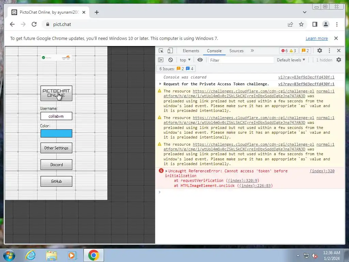349x262 pixels.
Task: Show hidden tray icons arrow
Action: click(x=298, y=256)
